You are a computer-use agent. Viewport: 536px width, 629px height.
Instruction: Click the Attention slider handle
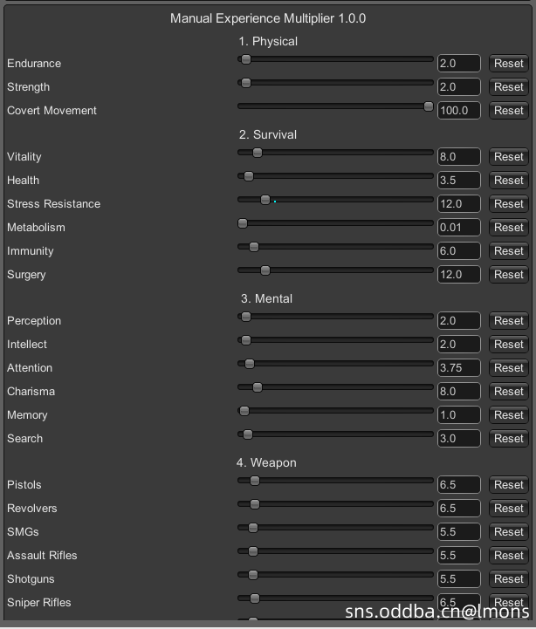[x=249, y=364]
